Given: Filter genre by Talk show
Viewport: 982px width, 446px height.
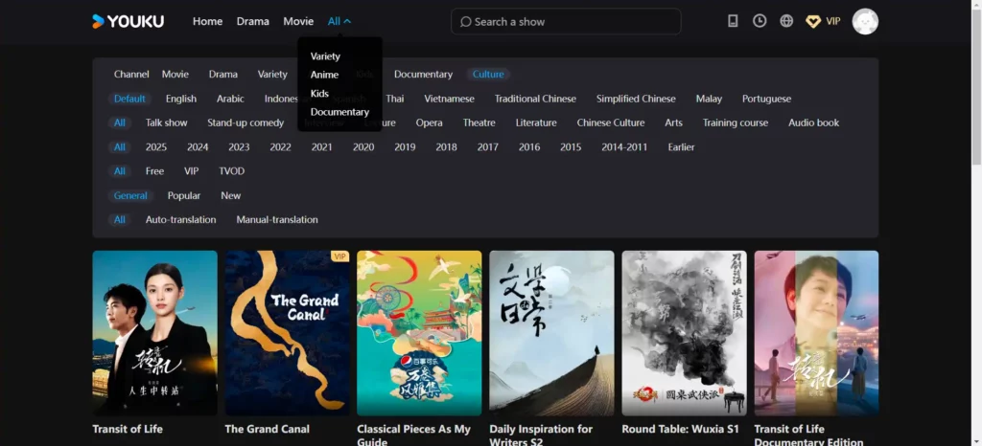Looking at the screenshot, I should (167, 123).
